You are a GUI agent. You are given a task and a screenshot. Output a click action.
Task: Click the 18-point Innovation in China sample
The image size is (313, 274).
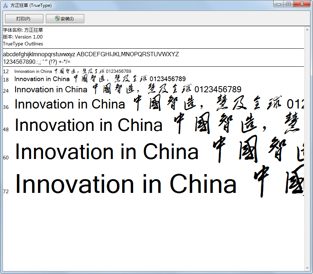pyautogui.click(x=100, y=79)
